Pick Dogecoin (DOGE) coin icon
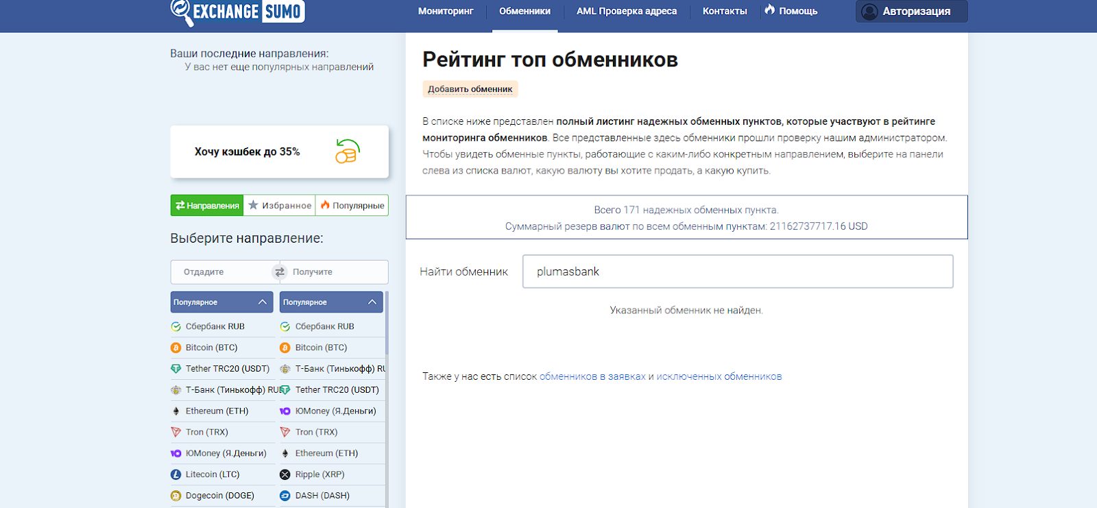Image resolution: width=1097 pixels, height=508 pixels. pyautogui.click(x=176, y=496)
